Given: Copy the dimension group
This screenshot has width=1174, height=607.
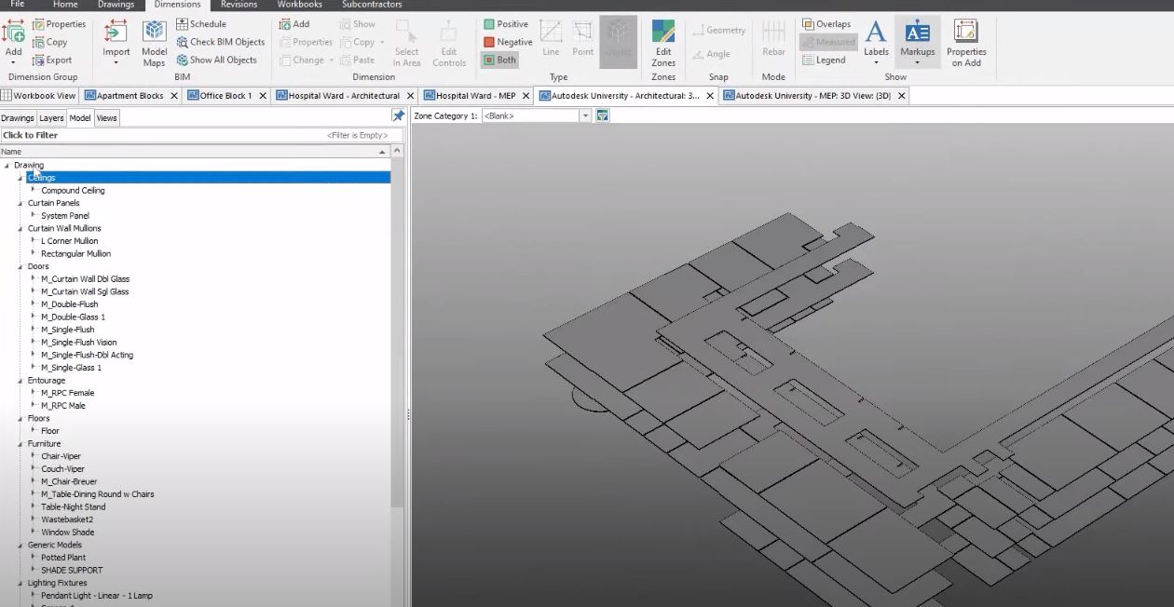Looking at the screenshot, I should pyautogui.click(x=49, y=42).
